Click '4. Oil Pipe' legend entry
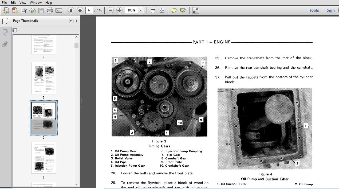The image size is (339, 189). 119,162
